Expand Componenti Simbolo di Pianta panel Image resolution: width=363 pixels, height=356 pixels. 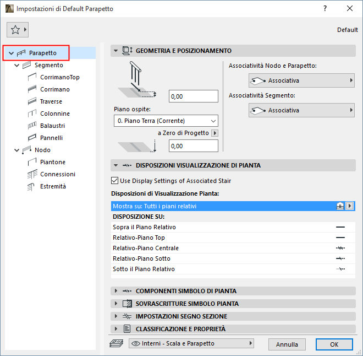pos(116,291)
